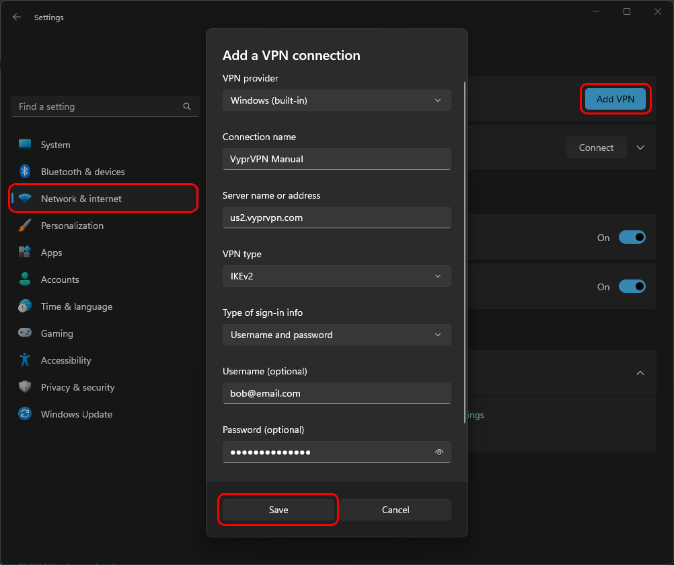Screen dimensions: 674x565
Task: Open the Type of sign-in info dropdown
Action: pos(336,334)
